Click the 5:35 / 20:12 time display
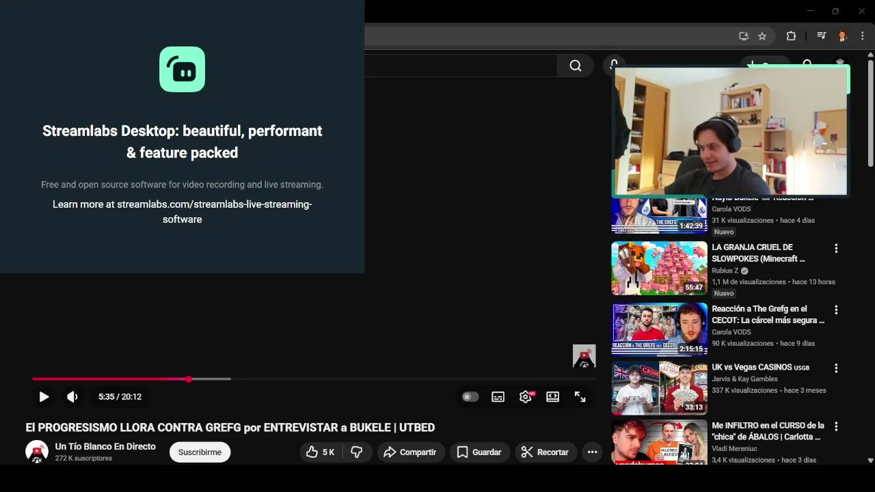This screenshot has height=492, width=875. click(x=120, y=397)
